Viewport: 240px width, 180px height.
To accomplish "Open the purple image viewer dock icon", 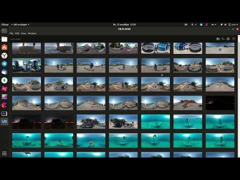I will (4, 97).
